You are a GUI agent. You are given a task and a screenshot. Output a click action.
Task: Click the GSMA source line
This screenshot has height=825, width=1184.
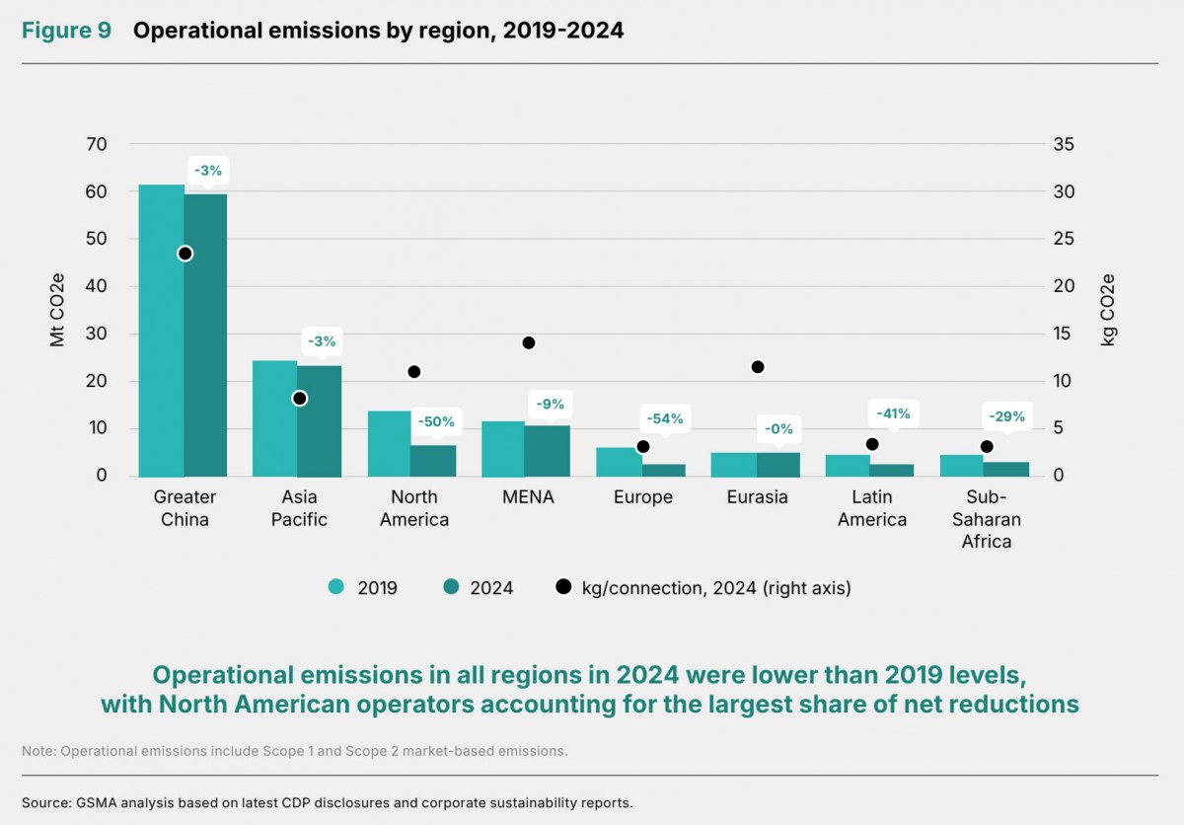[328, 802]
